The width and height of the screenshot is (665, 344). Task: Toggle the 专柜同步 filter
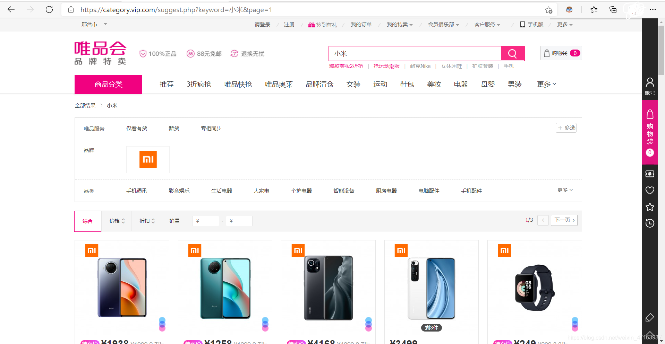[211, 129]
